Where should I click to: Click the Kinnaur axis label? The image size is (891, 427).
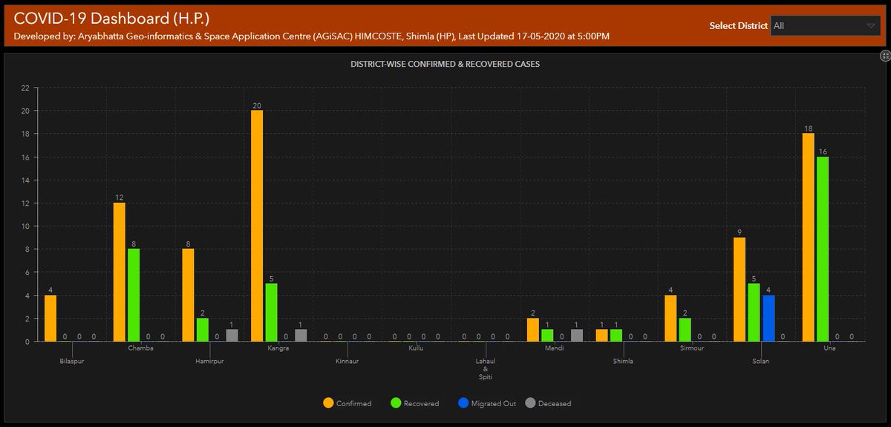(348, 360)
